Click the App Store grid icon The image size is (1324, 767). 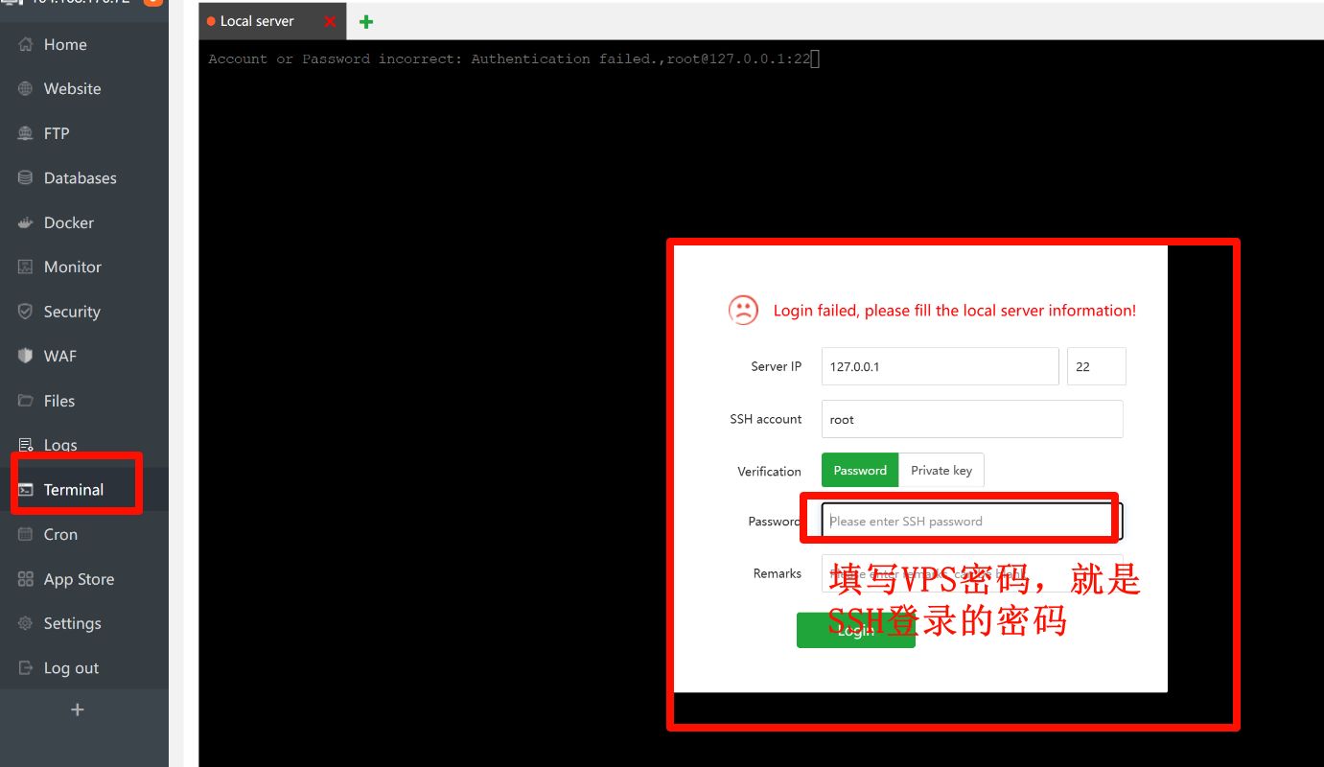tap(26, 579)
